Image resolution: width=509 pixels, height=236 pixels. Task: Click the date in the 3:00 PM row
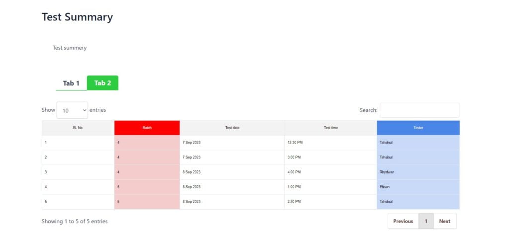tap(232, 157)
